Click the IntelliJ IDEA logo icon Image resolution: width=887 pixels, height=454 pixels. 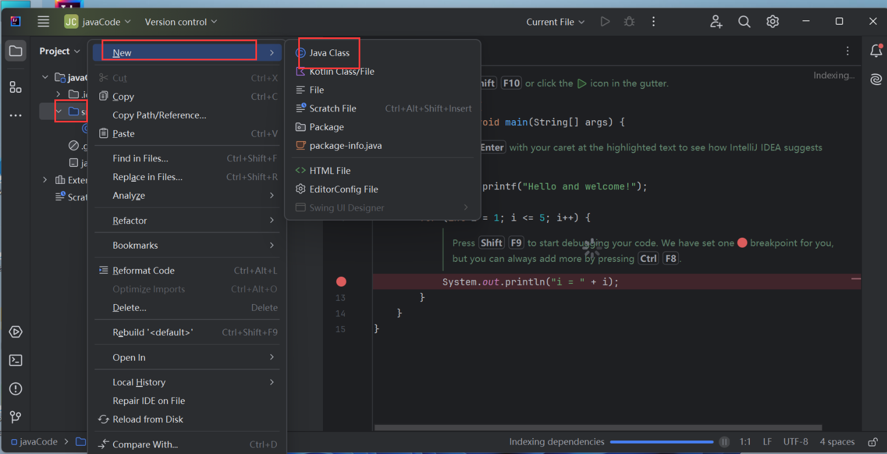coord(15,21)
